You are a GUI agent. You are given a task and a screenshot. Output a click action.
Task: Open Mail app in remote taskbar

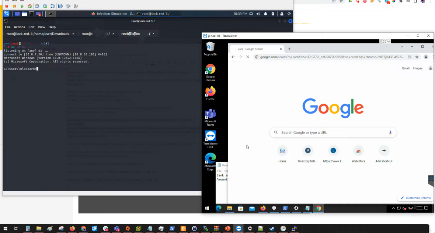(x=252, y=208)
